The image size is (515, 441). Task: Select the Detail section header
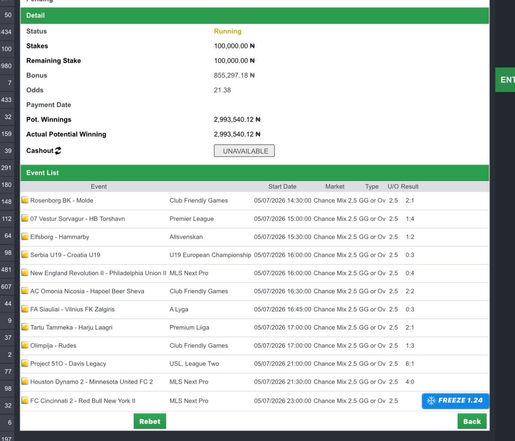254,15
